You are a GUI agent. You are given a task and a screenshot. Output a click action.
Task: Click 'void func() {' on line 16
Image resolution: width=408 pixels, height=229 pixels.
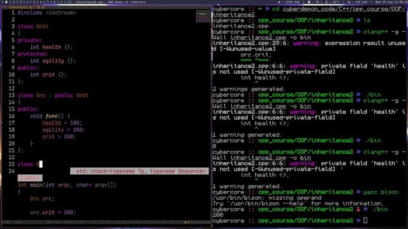(50, 116)
